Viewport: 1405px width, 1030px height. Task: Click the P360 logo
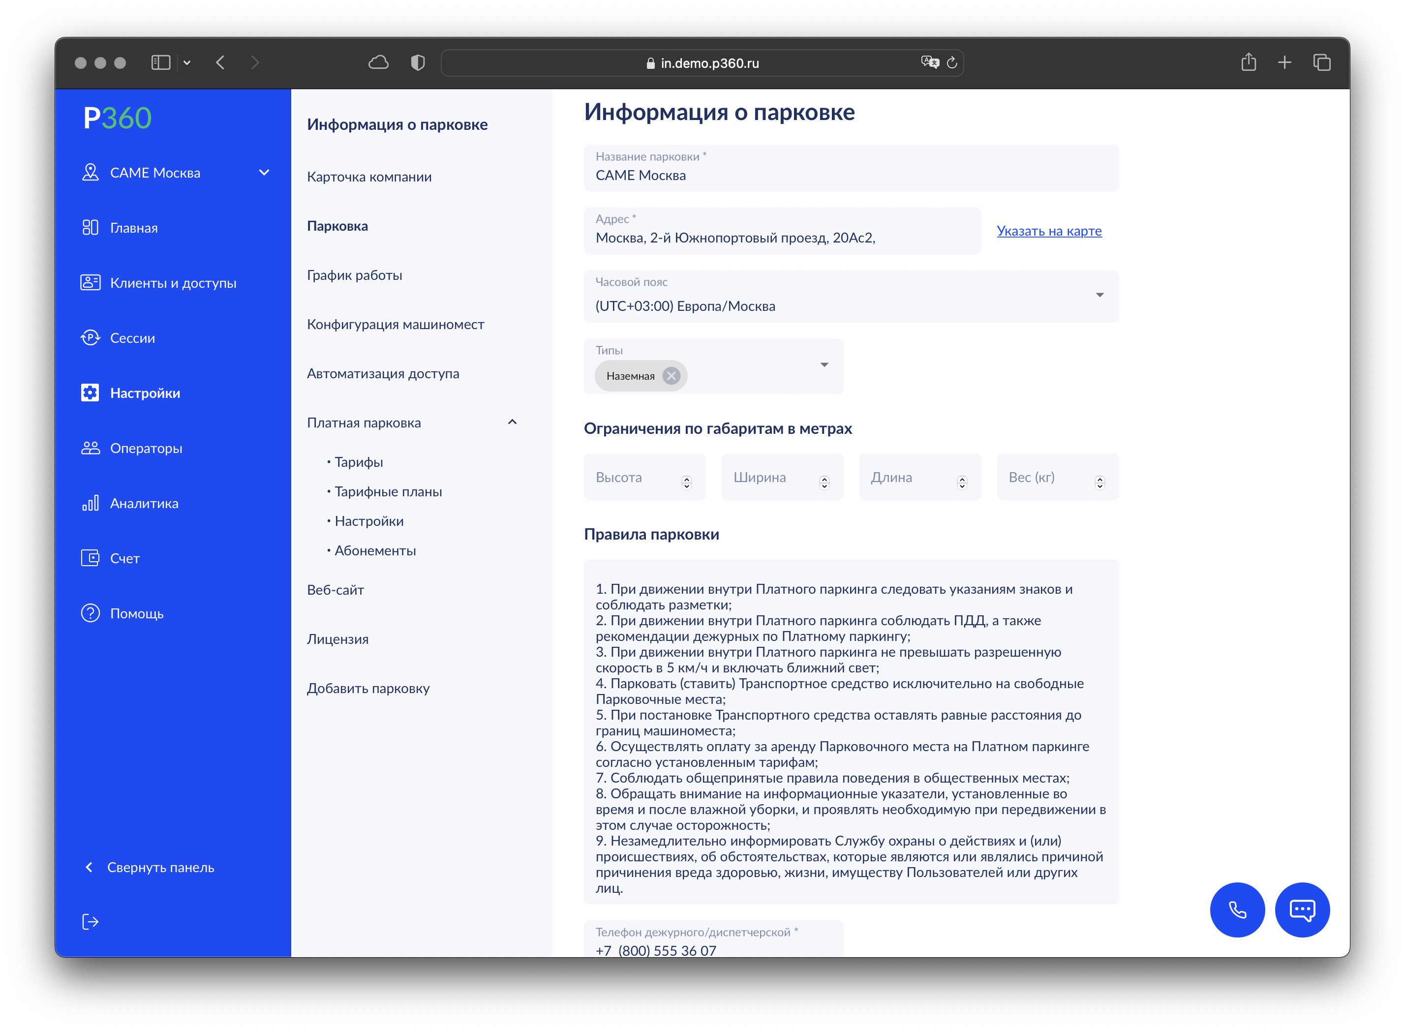click(x=117, y=118)
